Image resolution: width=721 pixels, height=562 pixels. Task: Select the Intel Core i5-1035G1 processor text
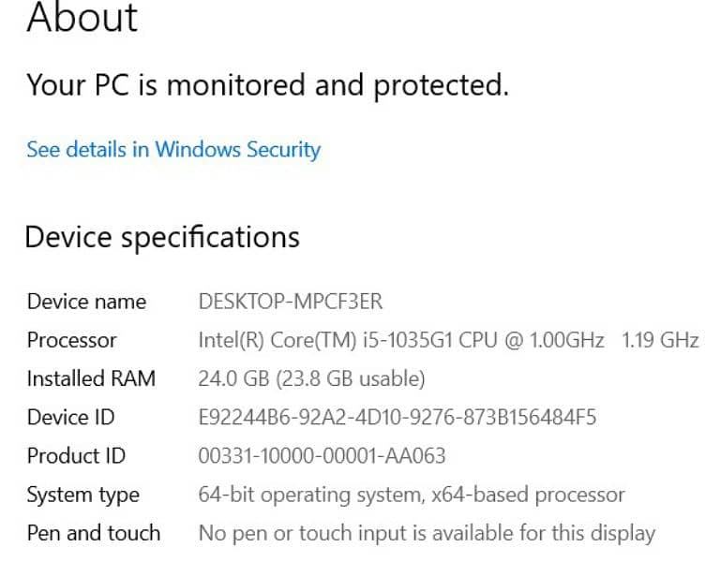click(x=401, y=340)
